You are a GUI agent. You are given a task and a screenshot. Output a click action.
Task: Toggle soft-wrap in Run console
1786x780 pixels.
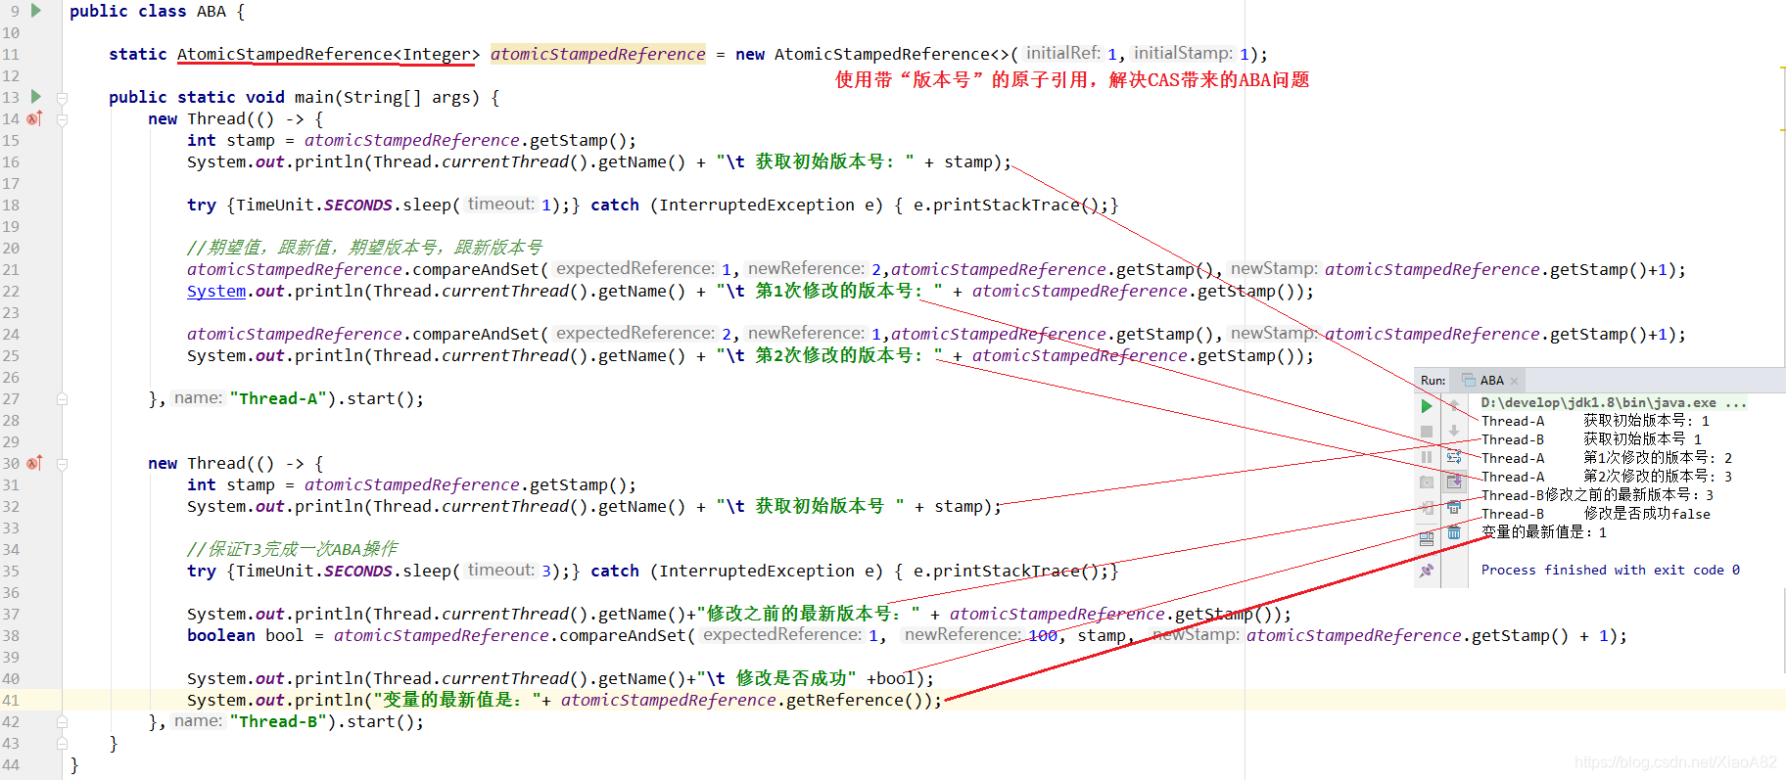click(1454, 457)
